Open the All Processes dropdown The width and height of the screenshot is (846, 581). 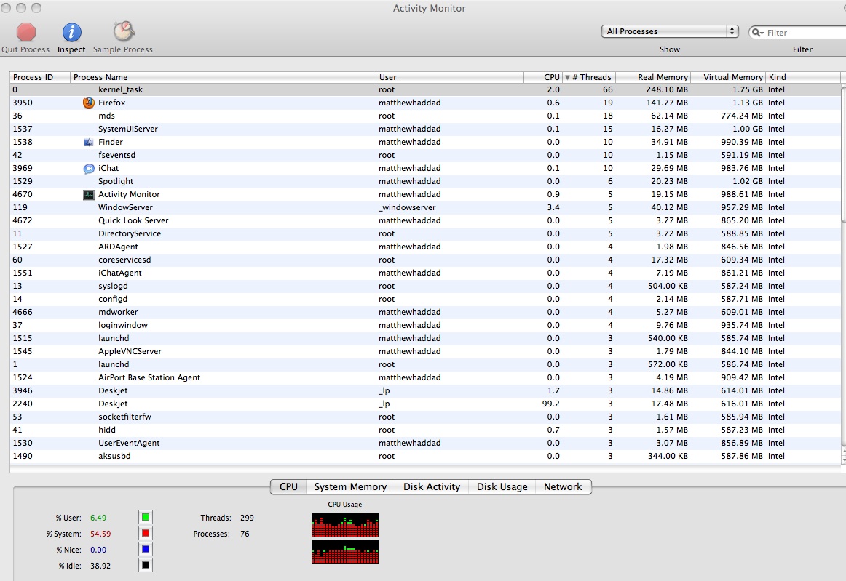coord(670,31)
